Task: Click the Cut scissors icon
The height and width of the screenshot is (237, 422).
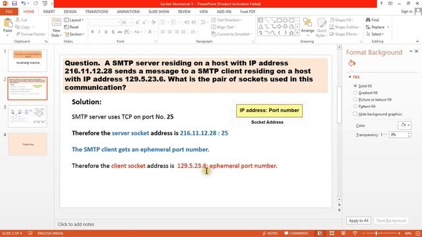Action: pos(18,20)
